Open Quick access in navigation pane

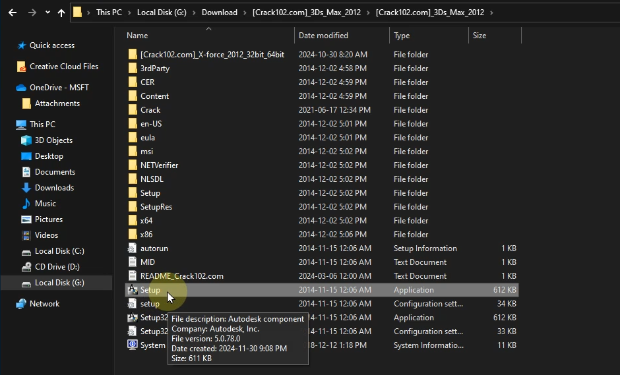click(51, 45)
